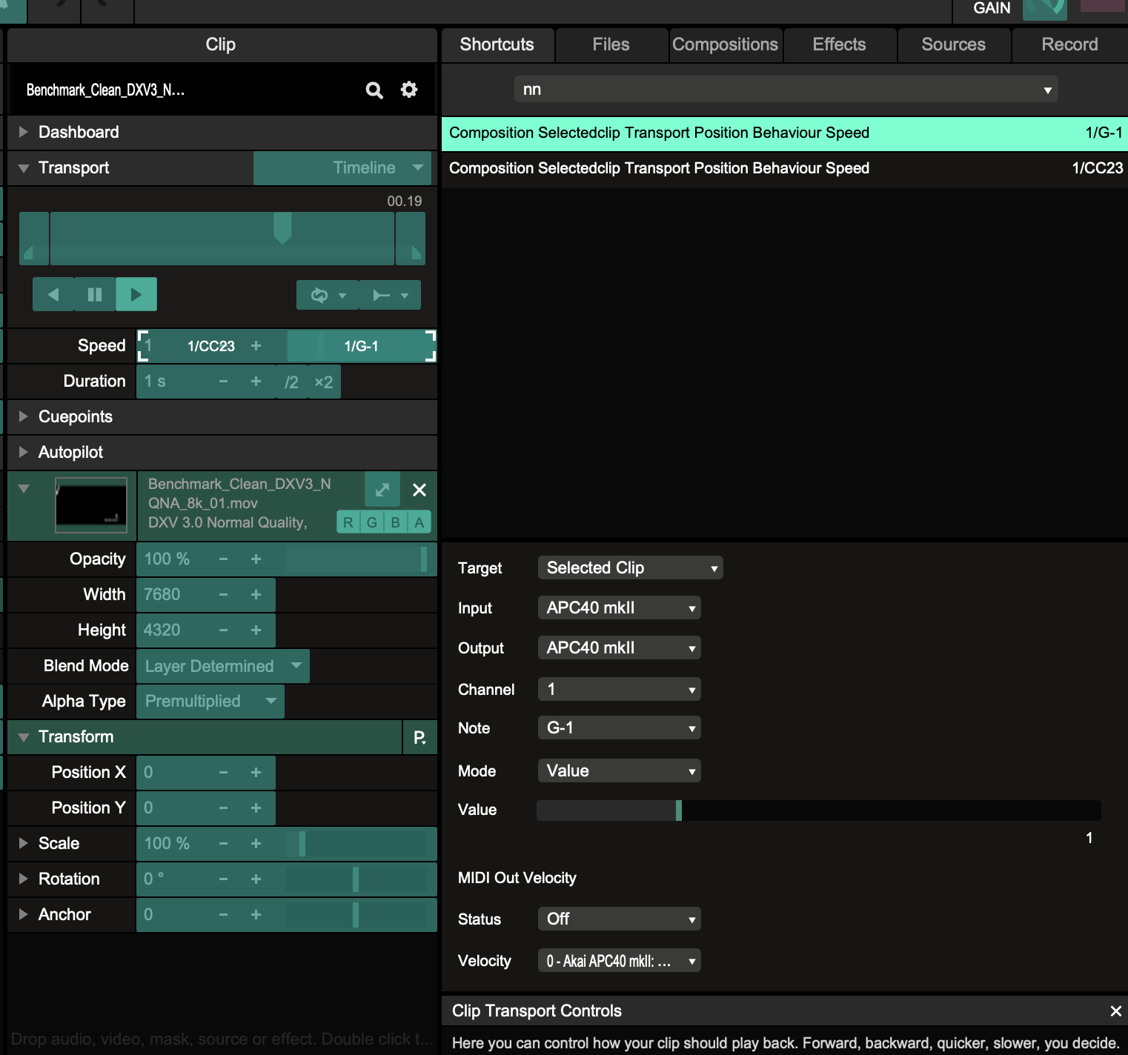Open the clip settings gear menu

[409, 90]
